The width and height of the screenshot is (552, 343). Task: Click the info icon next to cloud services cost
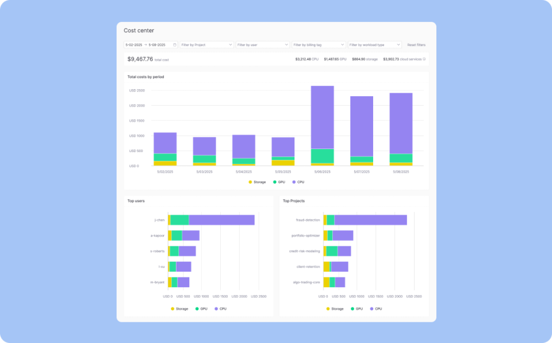tap(424, 59)
